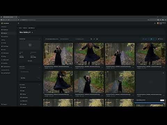Select the still-uploading blank thumbnail via corner icon
The width and height of the screenshot is (167, 125).
163,73
